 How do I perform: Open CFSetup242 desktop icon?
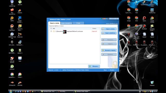pos(12,83)
